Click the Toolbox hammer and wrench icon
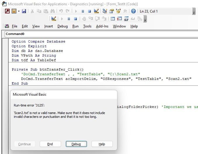198x154 pixels. tap(125, 11)
